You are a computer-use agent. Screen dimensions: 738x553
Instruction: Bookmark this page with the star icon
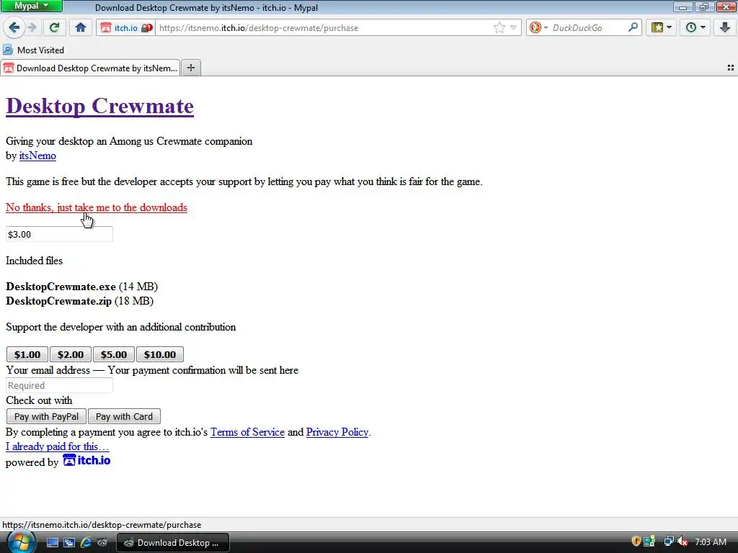point(499,28)
